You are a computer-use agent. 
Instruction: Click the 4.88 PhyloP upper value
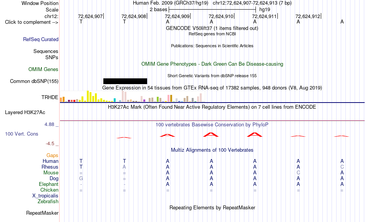49,124
